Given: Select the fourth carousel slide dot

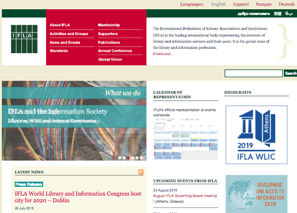Looking at the screenshot, I should click(132, 158).
